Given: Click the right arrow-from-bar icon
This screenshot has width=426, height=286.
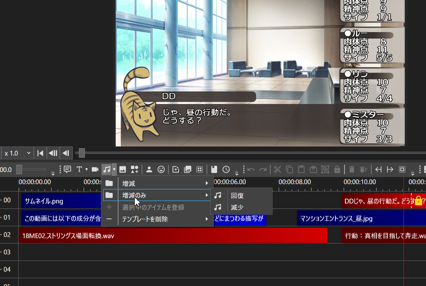Looking at the screenshot, I should 390,169.
